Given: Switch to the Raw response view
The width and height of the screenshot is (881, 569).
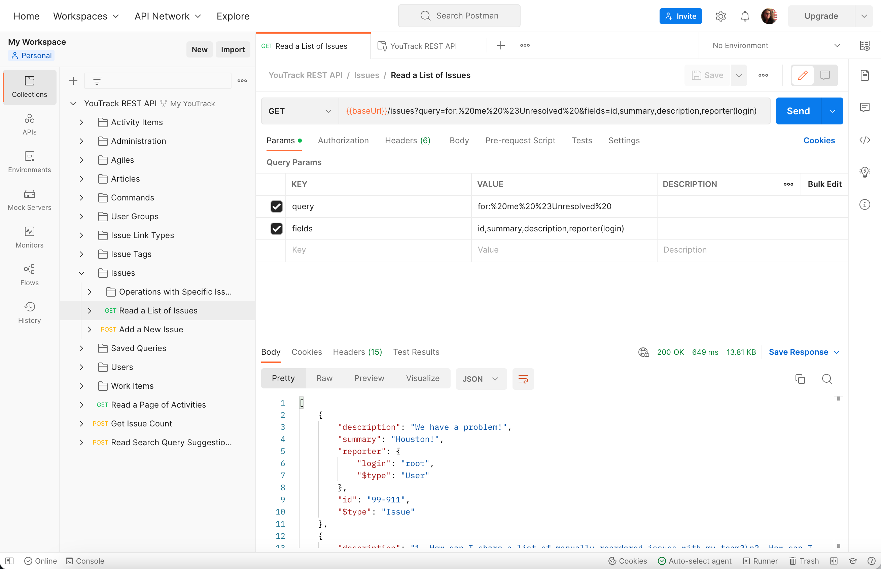Looking at the screenshot, I should 324,378.
